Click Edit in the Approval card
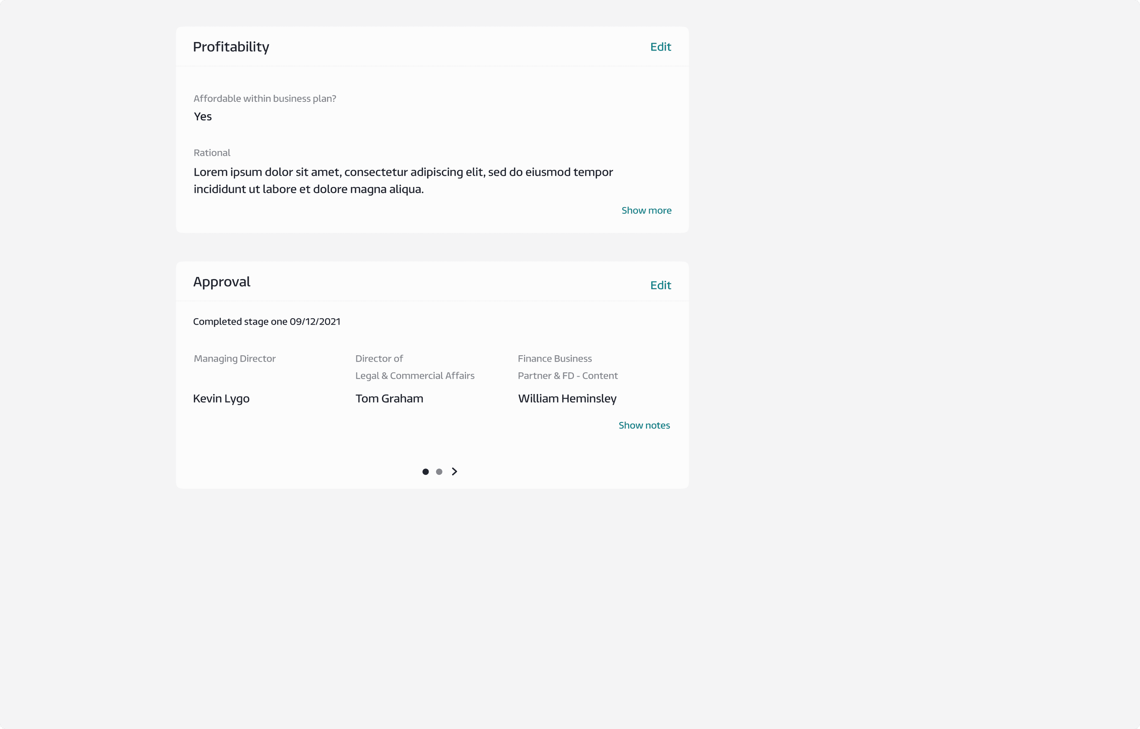This screenshot has height=729, width=1140. (x=660, y=285)
